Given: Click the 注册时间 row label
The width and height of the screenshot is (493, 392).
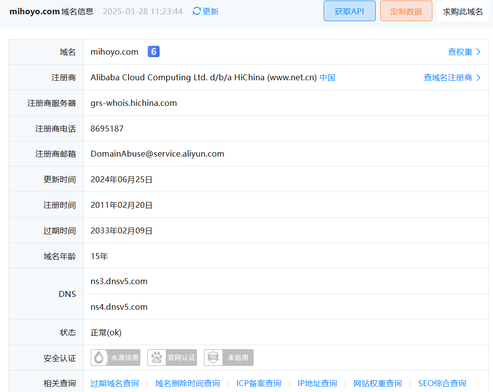Looking at the screenshot, I should [x=60, y=205].
